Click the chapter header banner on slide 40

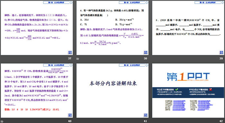click(x=58, y=65)
